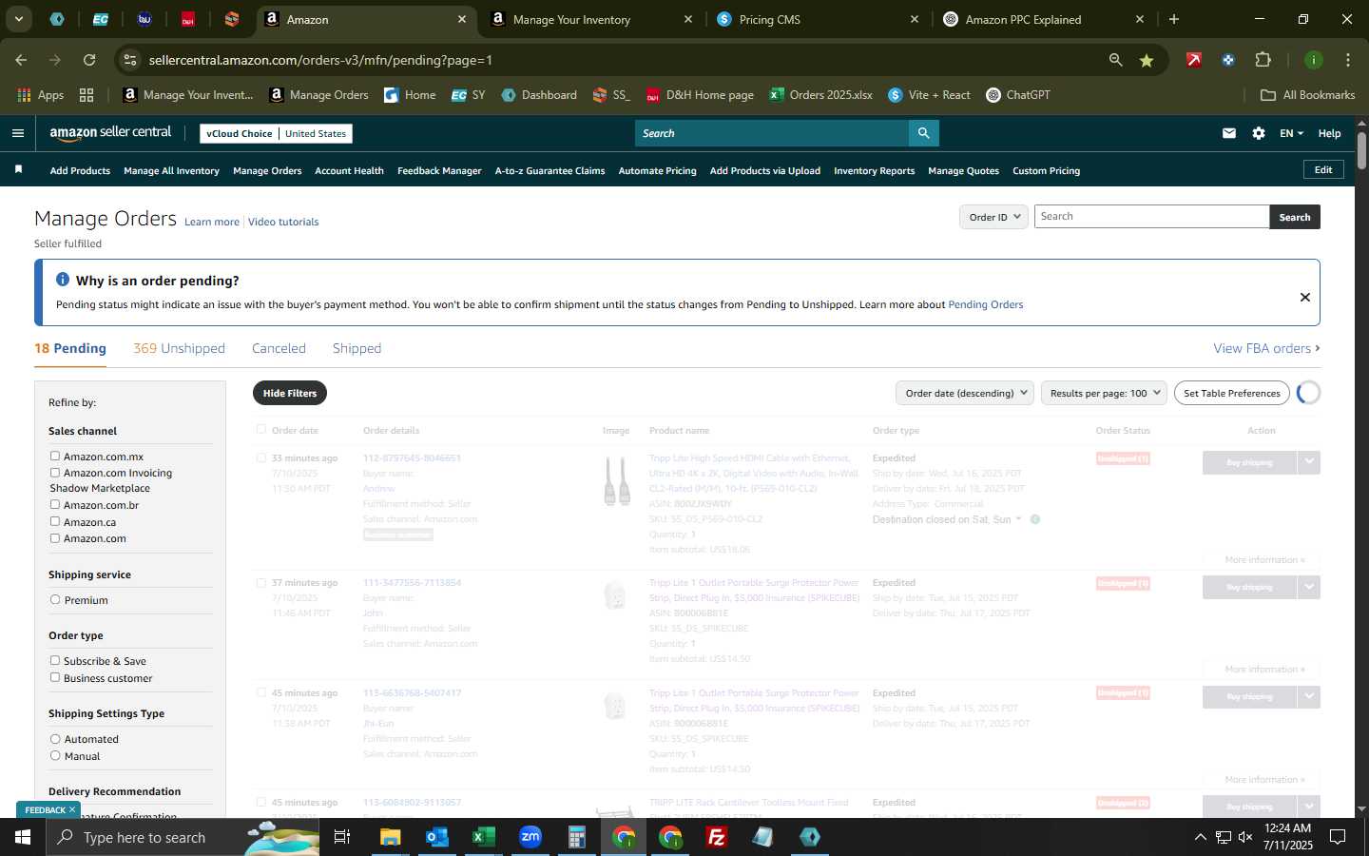This screenshot has height=856, width=1369.
Task: Open the settings gear in Seller Central
Action: tap(1259, 133)
